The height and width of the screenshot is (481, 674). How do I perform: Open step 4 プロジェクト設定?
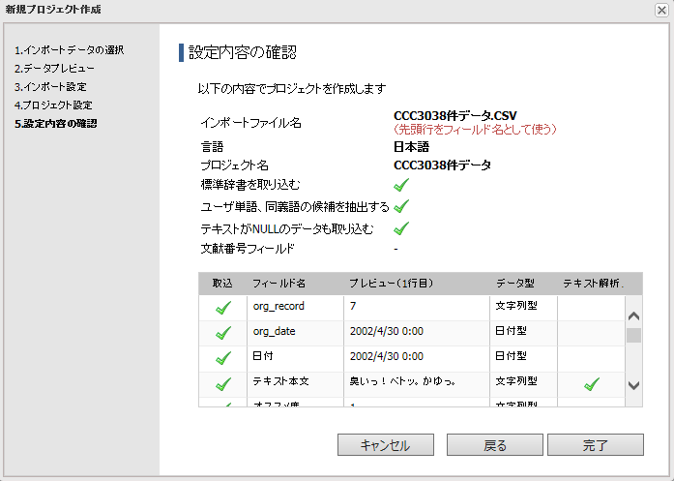[53, 105]
